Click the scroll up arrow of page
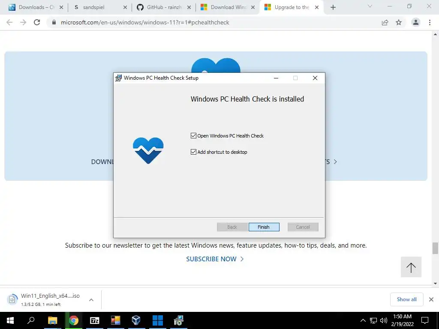This screenshot has height=329, width=439. click(x=435, y=35)
